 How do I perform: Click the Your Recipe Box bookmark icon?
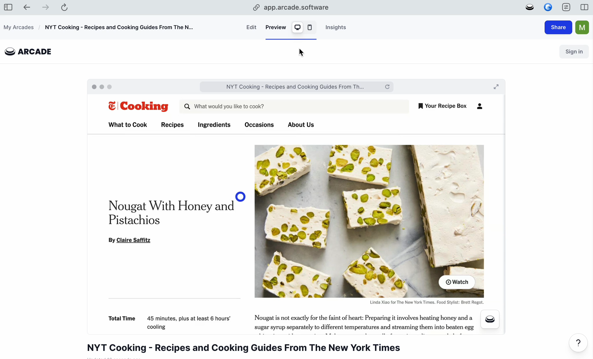pyautogui.click(x=420, y=106)
